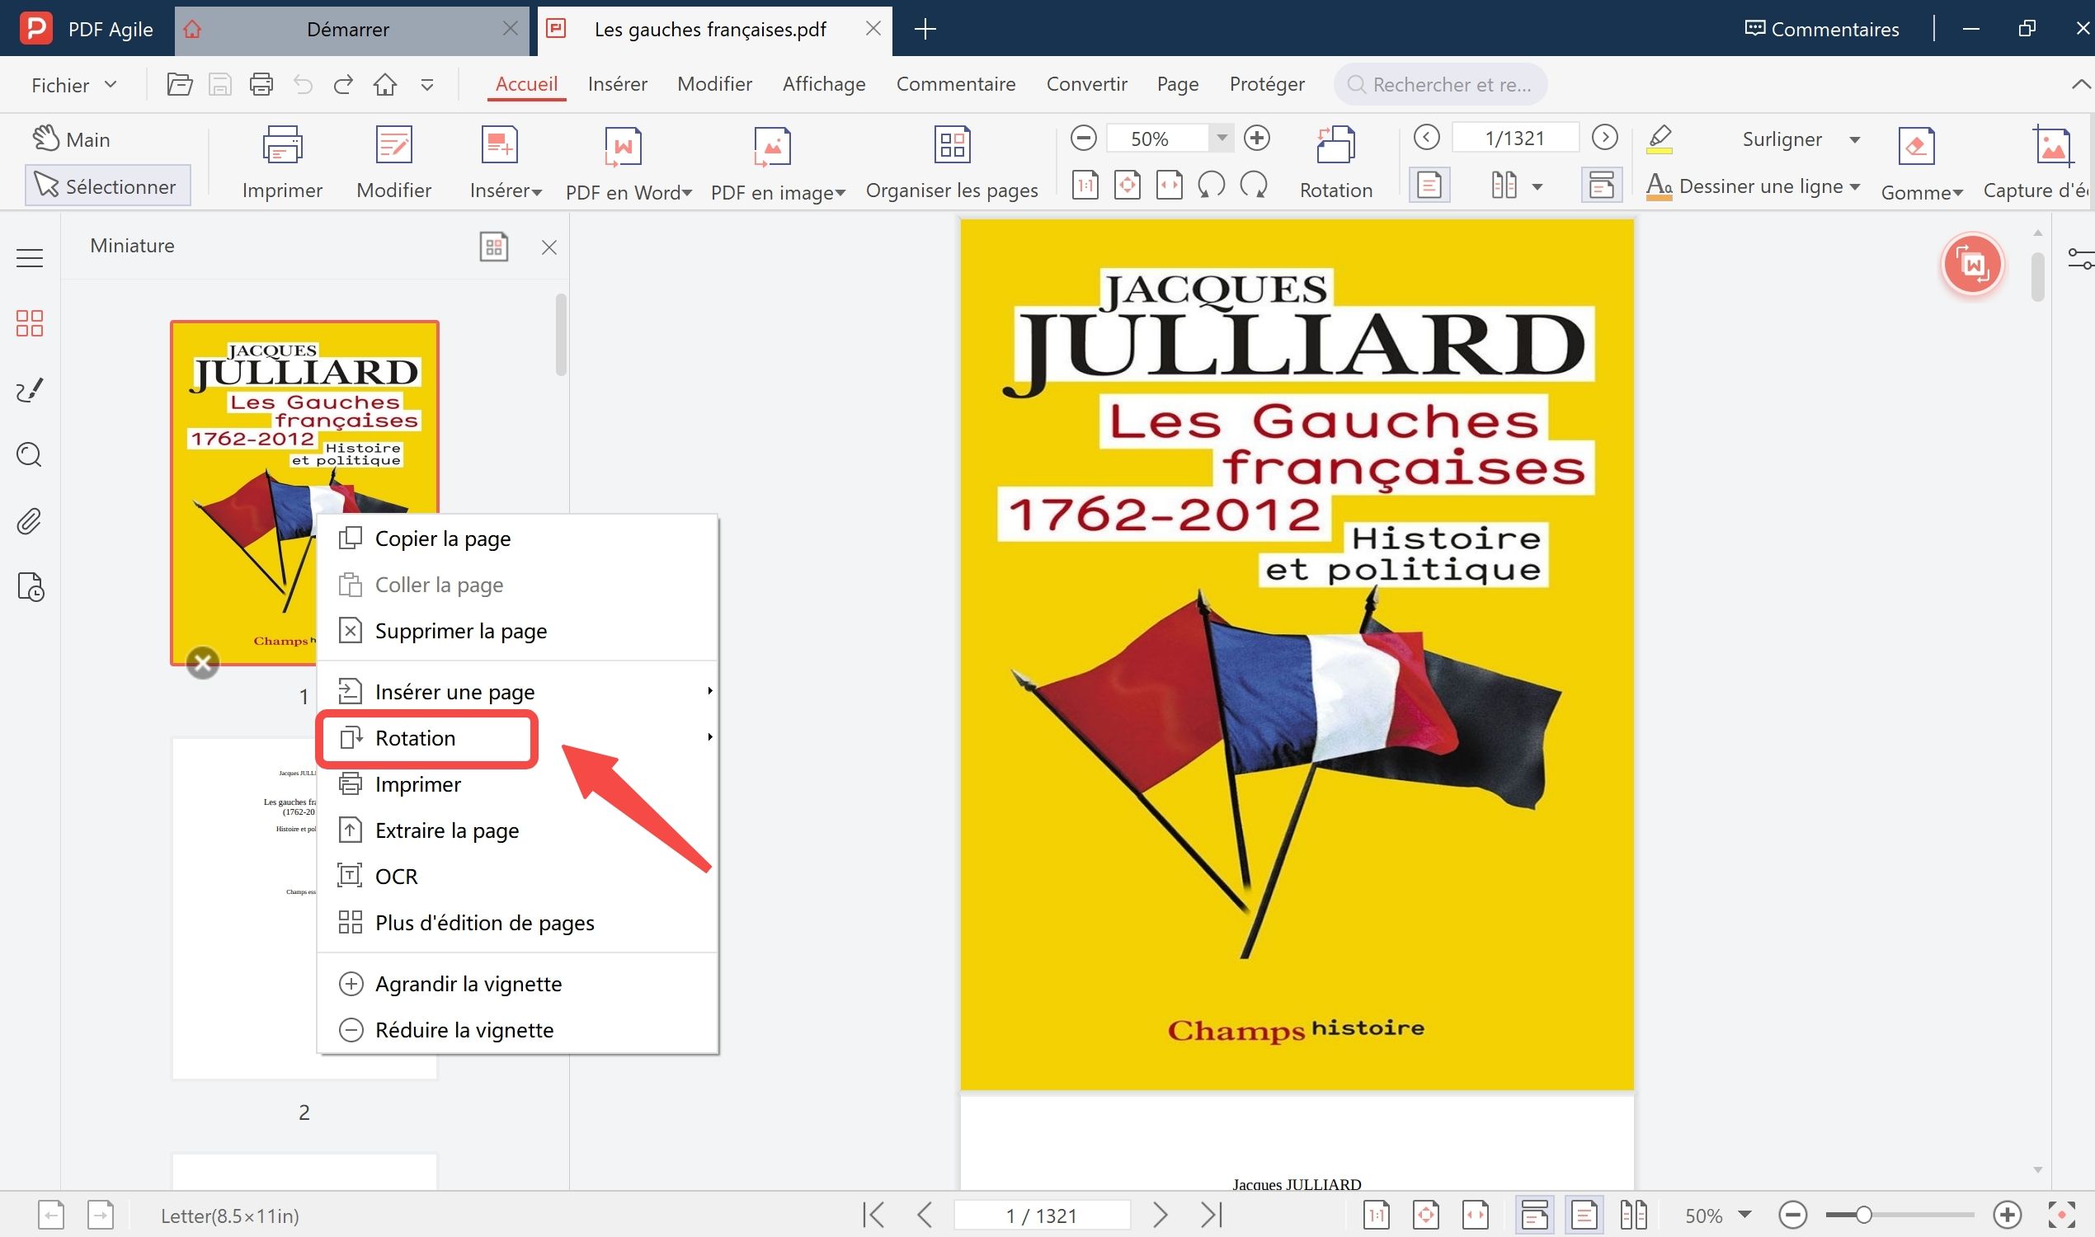2095x1237 pixels.
Task: Choose Supprimer la page from context menu
Action: (517, 631)
